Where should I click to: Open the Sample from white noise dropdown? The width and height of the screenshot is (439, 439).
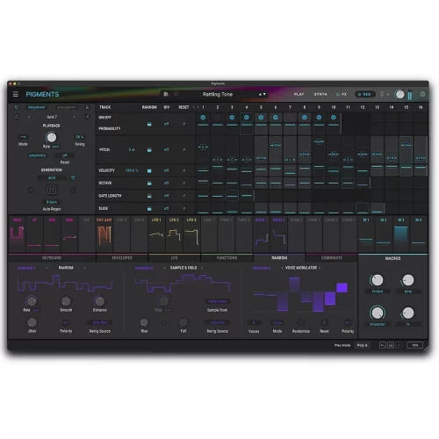point(217,301)
